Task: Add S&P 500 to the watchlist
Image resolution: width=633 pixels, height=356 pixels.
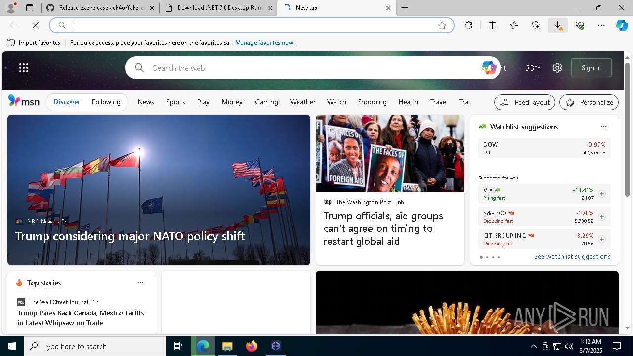Action: point(601,217)
